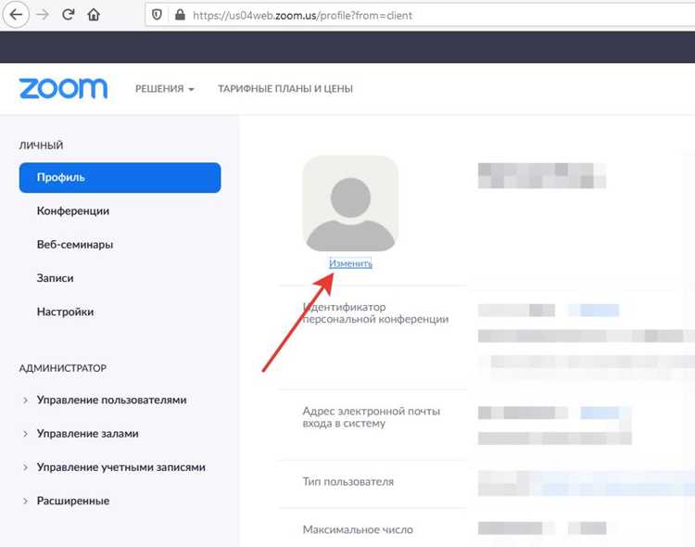
Task: Open Веб-семинары in the sidebar
Action: point(75,245)
